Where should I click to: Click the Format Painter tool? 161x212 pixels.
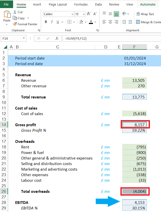tap(25, 24)
